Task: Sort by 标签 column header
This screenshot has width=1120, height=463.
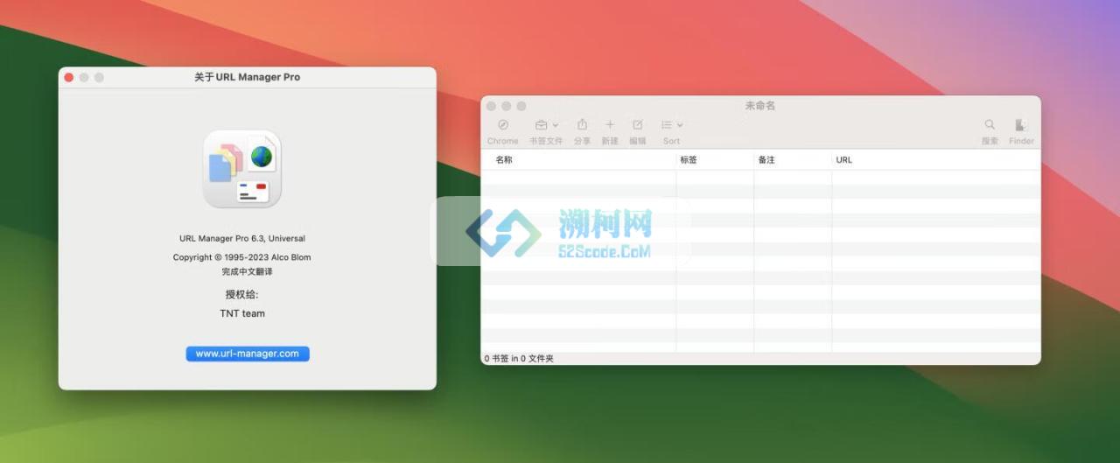Action: [689, 160]
